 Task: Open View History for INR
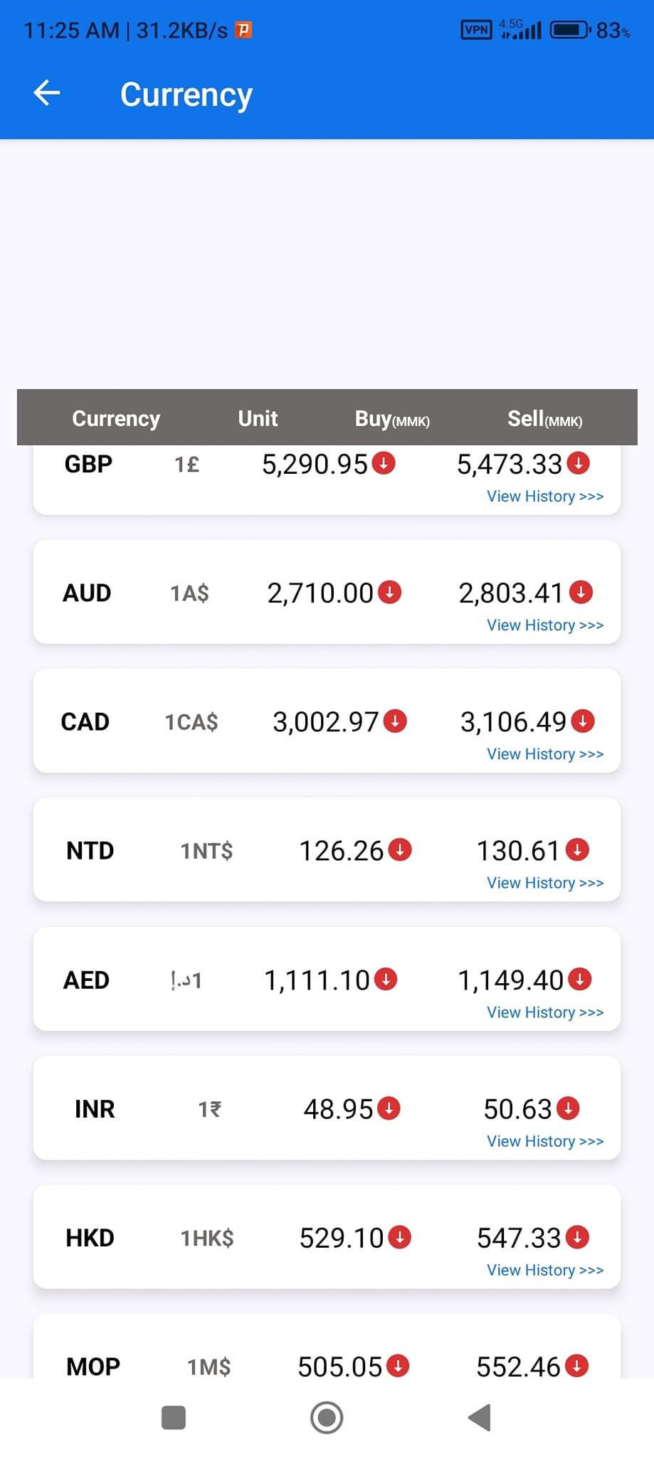click(x=545, y=1141)
